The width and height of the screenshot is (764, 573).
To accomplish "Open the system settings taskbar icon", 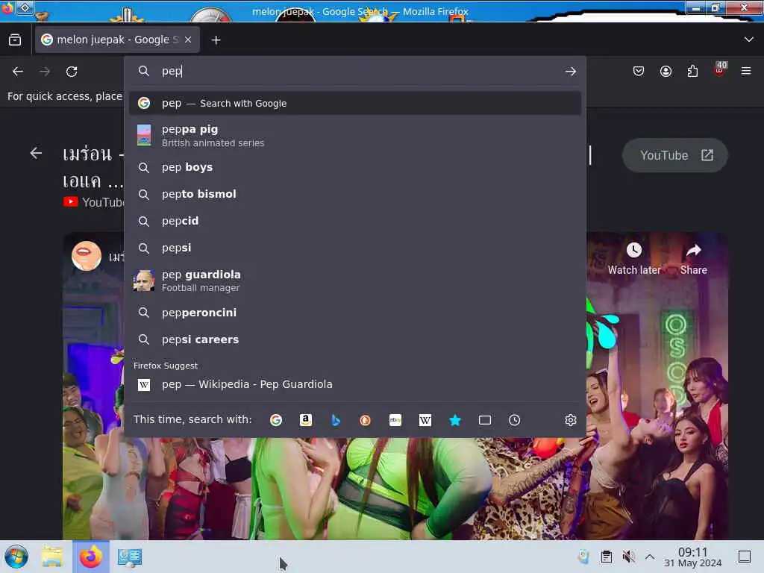I will (x=130, y=557).
